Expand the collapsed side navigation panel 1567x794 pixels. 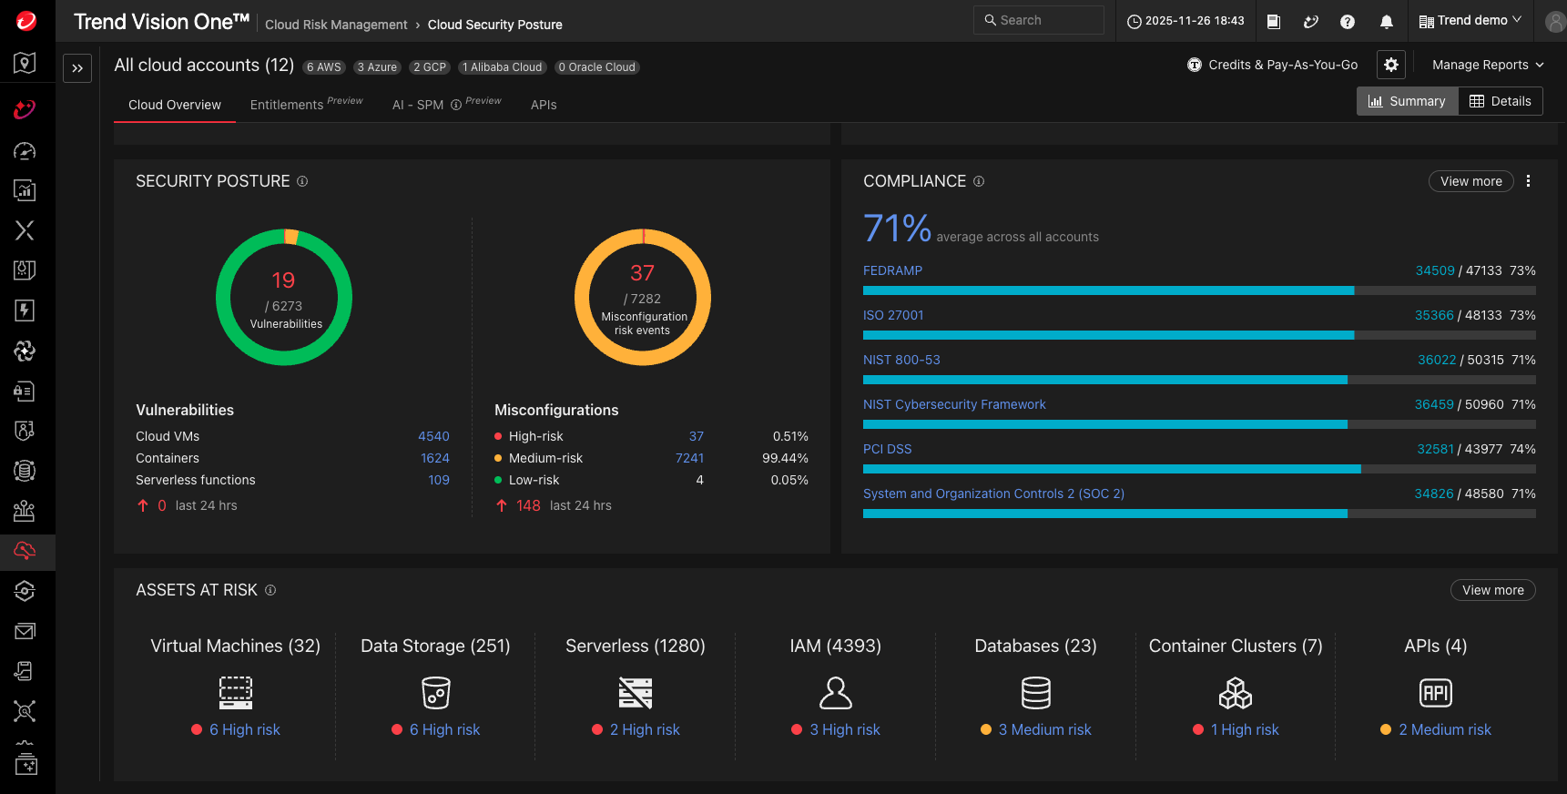point(77,68)
